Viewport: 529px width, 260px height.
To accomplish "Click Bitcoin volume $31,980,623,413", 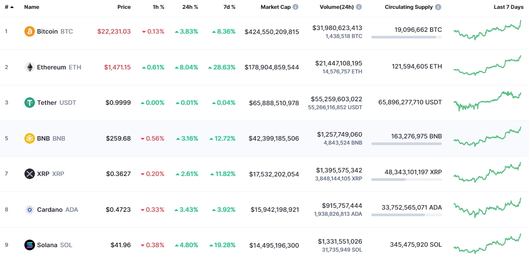I will [x=337, y=28].
